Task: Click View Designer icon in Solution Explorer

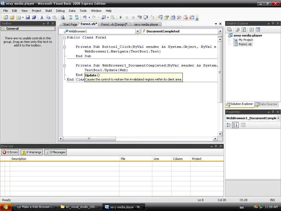Action: click(x=258, y=29)
